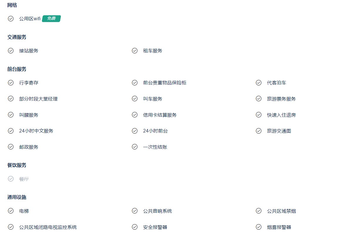Select the check icon beside 代客泊车

coord(258,83)
